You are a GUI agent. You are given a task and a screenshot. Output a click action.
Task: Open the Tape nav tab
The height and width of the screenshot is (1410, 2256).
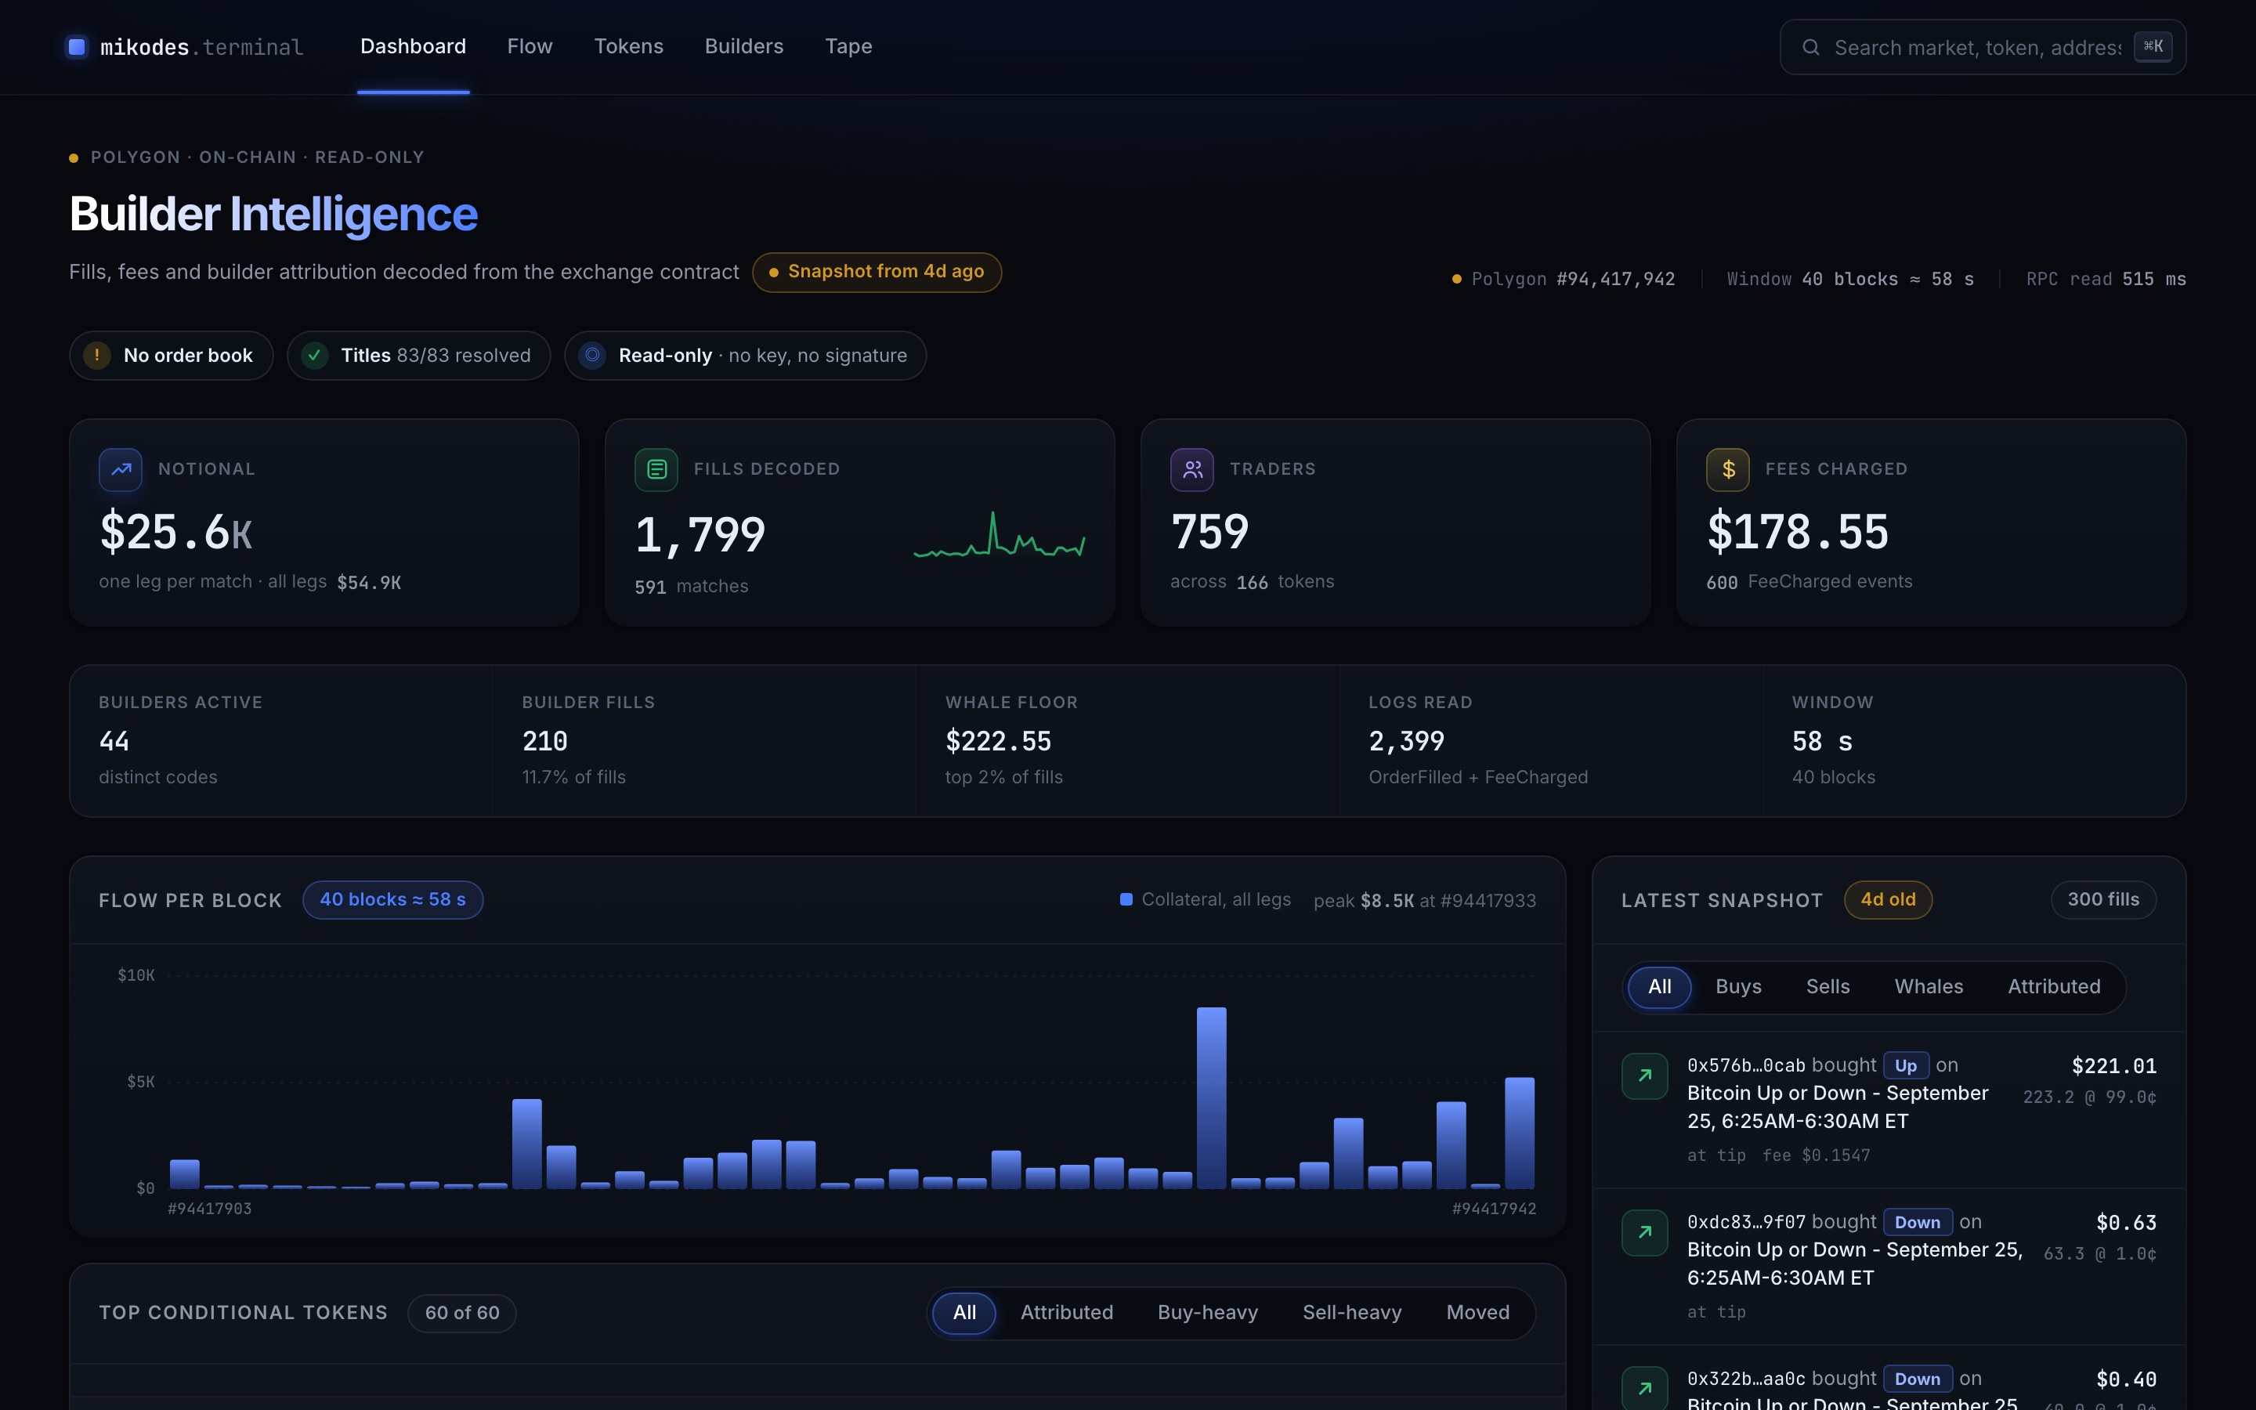tap(848, 47)
